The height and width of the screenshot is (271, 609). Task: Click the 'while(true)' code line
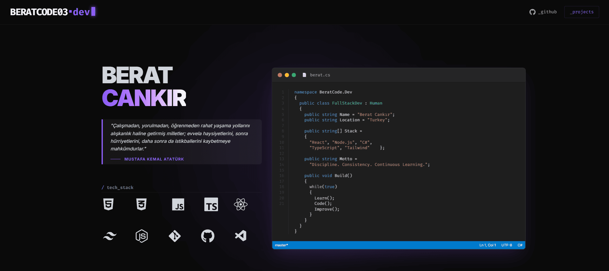[323, 187]
